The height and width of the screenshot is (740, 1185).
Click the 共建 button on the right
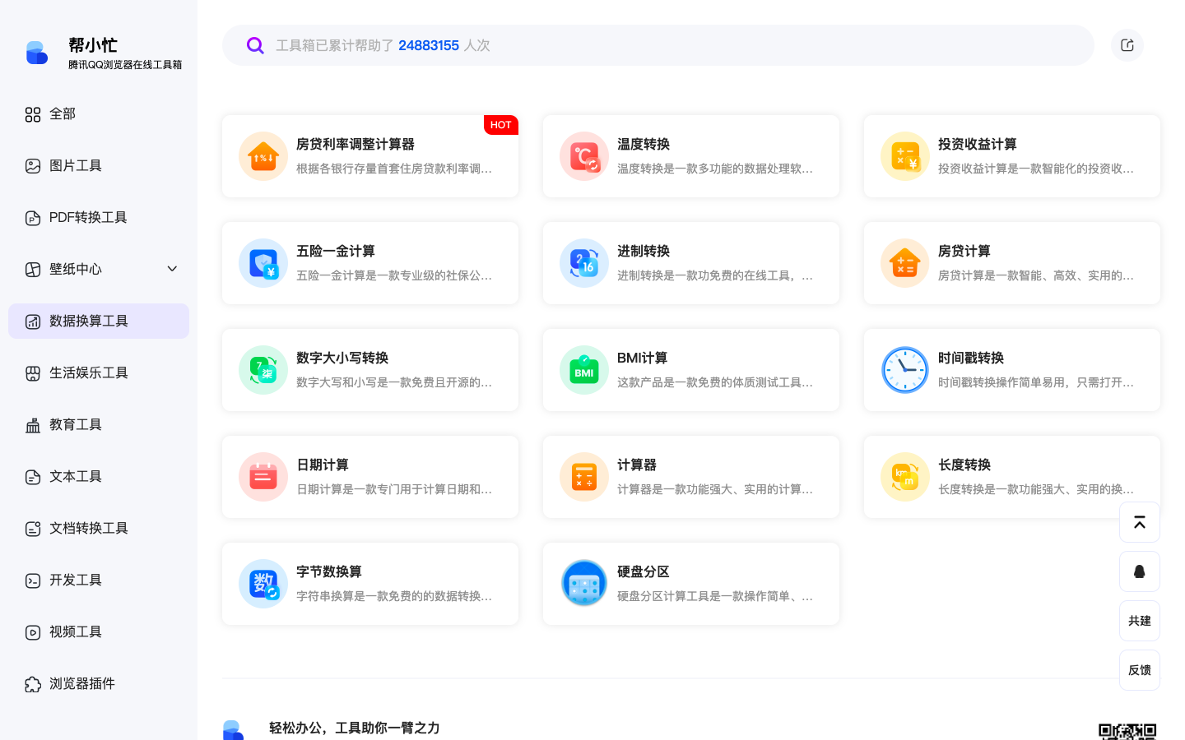(x=1140, y=621)
